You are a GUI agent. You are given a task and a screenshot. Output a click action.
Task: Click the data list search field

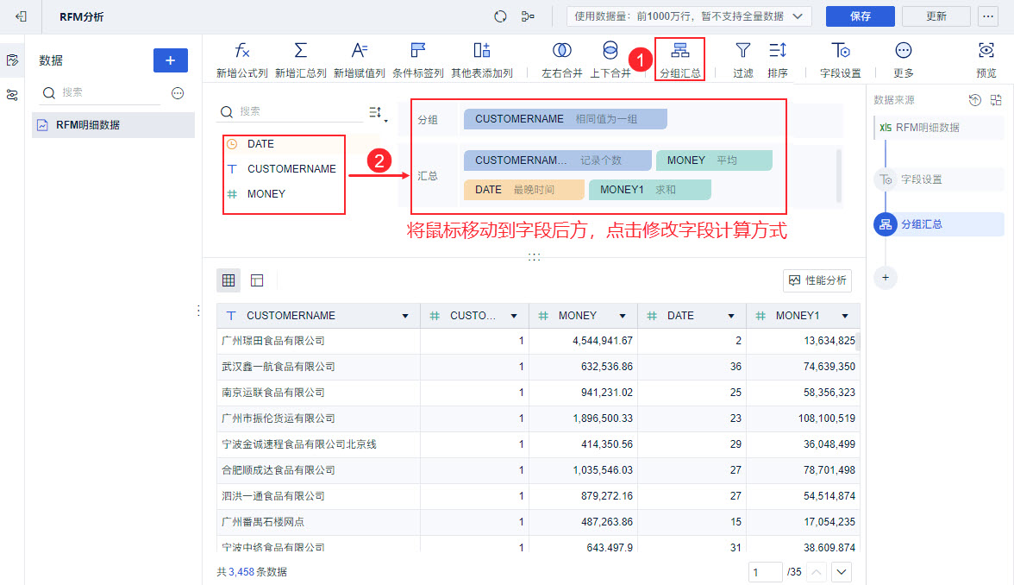101,93
